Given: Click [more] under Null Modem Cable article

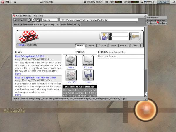Looking at the screenshot, I should point(18,95).
